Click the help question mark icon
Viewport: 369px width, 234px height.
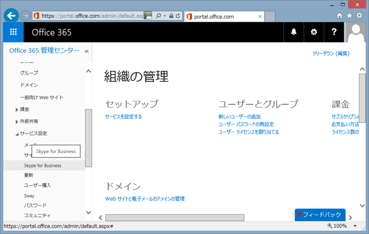[x=334, y=32]
